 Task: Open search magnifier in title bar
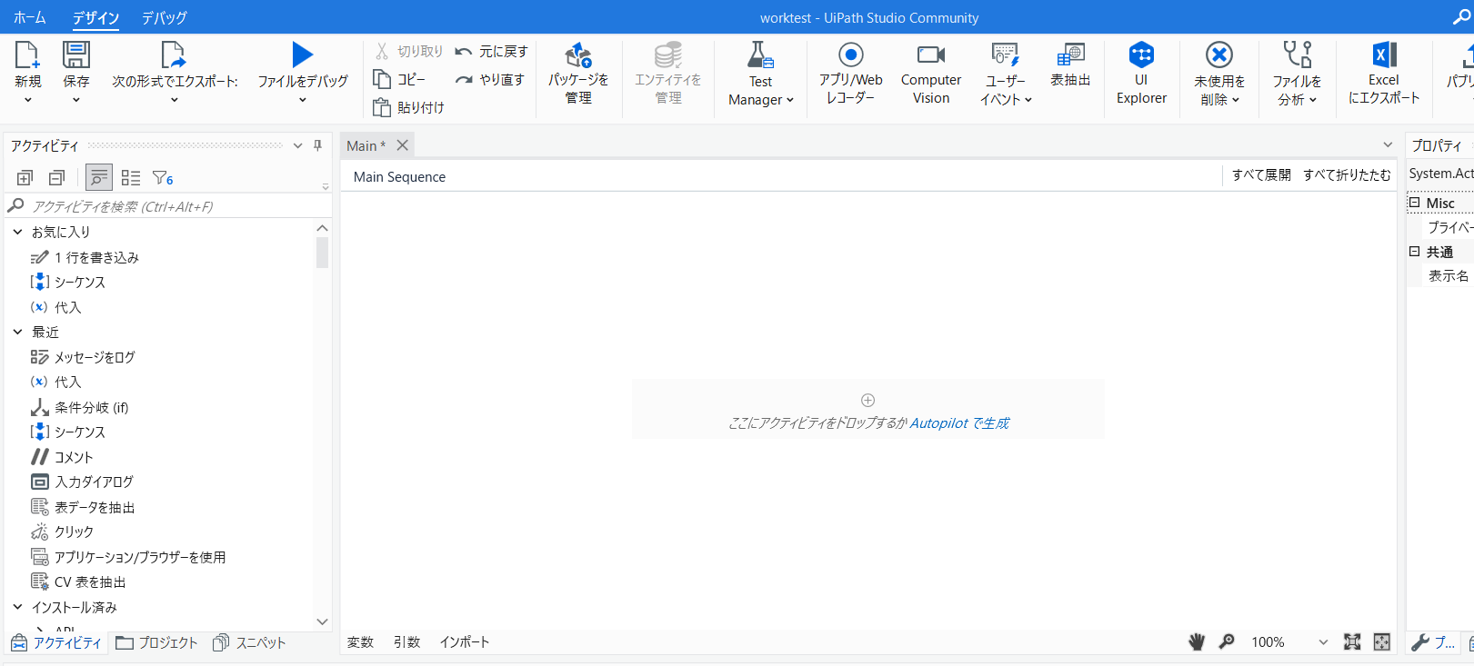pyautogui.click(x=1461, y=17)
